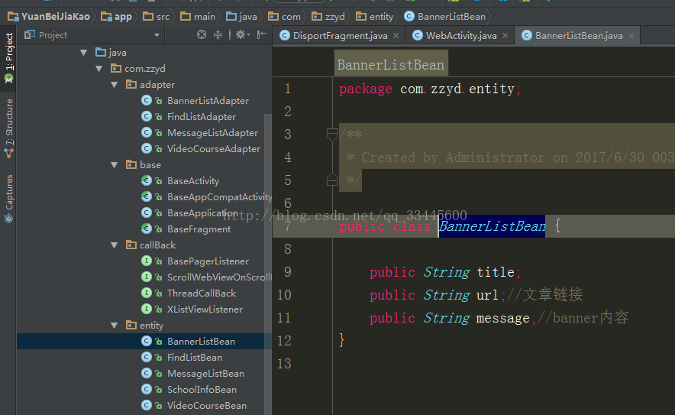Screen dimensions: 675x415
Task: Select the com.zzyd package icon
Action: coord(116,68)
